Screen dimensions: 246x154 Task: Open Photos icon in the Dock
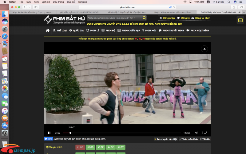(x=5, y=88)
